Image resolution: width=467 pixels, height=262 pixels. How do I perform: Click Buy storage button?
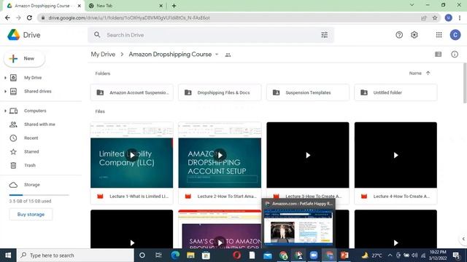click(x=31, y=215)
